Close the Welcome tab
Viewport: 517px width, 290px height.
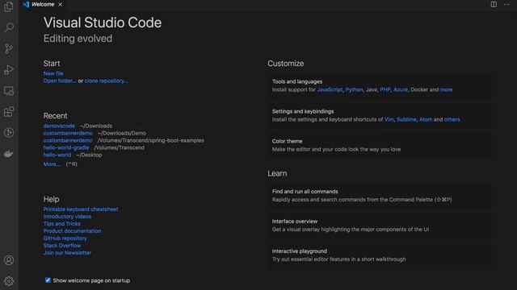coord(60,5)
